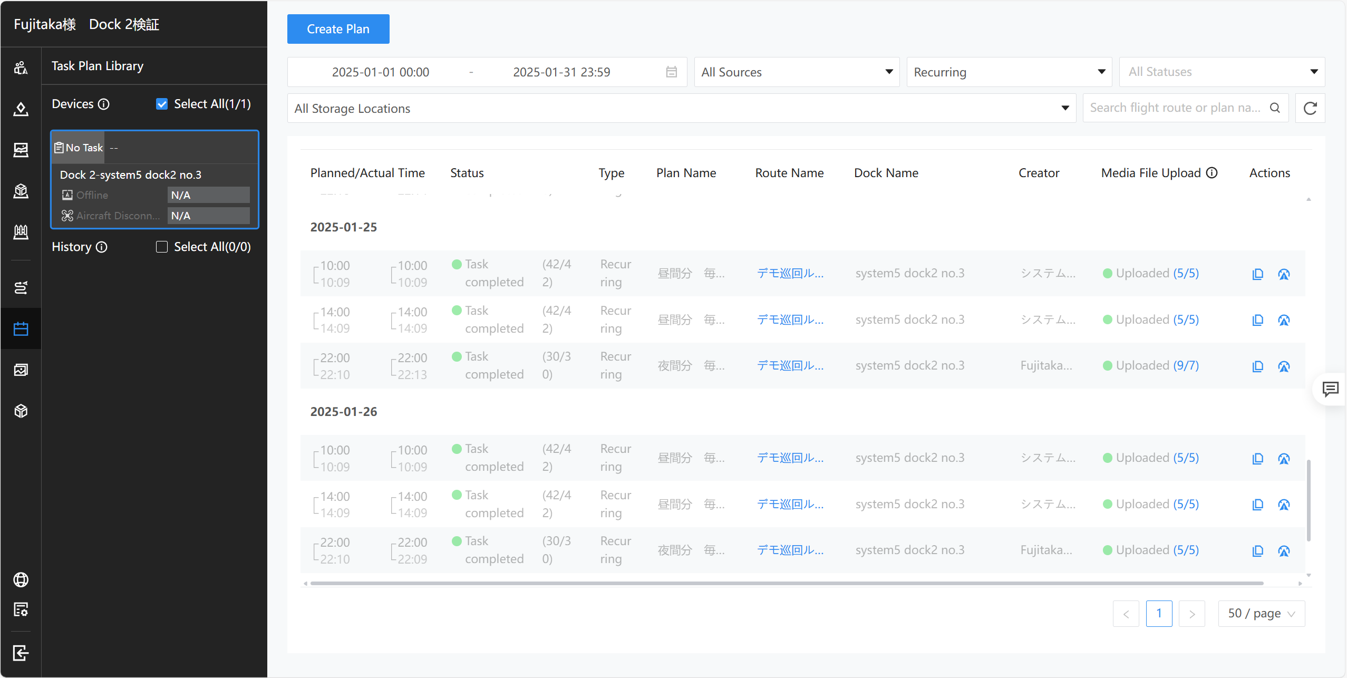
Task: Click the 2025-01-26 date group heading
Action: pyautogui.click(x=344, y=412)
